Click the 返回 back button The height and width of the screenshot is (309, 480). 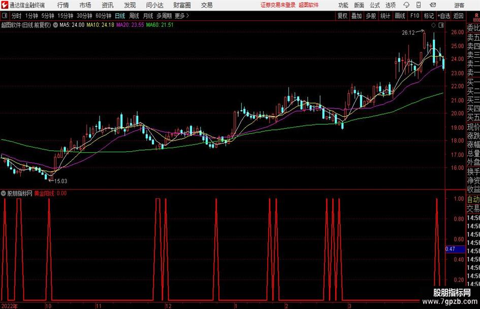458,16
